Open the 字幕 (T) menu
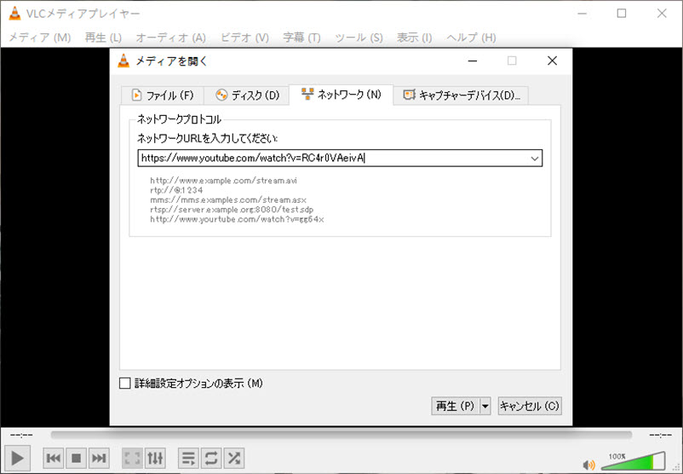 (x=301, y=38)
